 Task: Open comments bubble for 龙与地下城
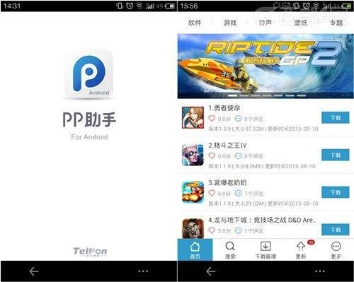[x=238, y=230]
